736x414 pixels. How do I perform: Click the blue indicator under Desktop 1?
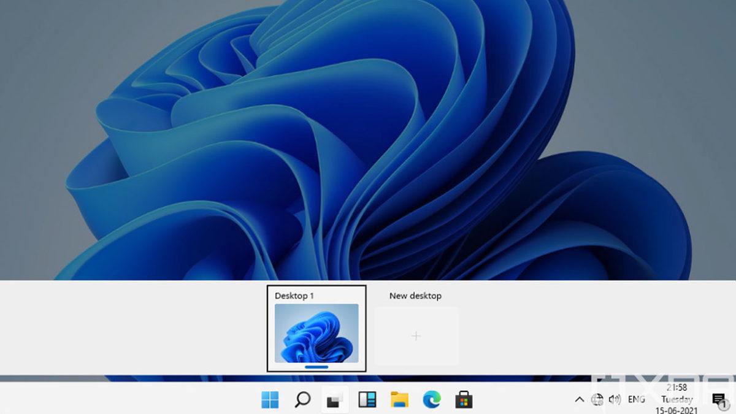[317, 366]
